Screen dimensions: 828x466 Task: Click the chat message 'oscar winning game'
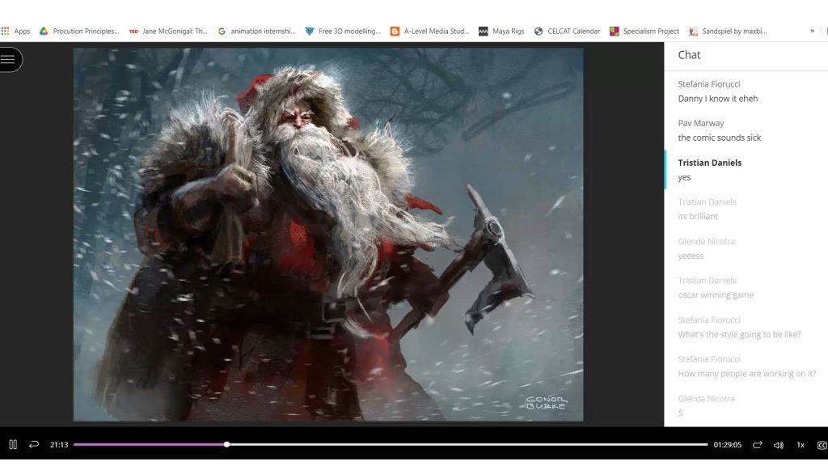coord(716,294)
